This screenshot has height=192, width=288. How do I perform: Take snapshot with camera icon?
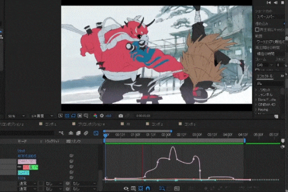(120, 116)
